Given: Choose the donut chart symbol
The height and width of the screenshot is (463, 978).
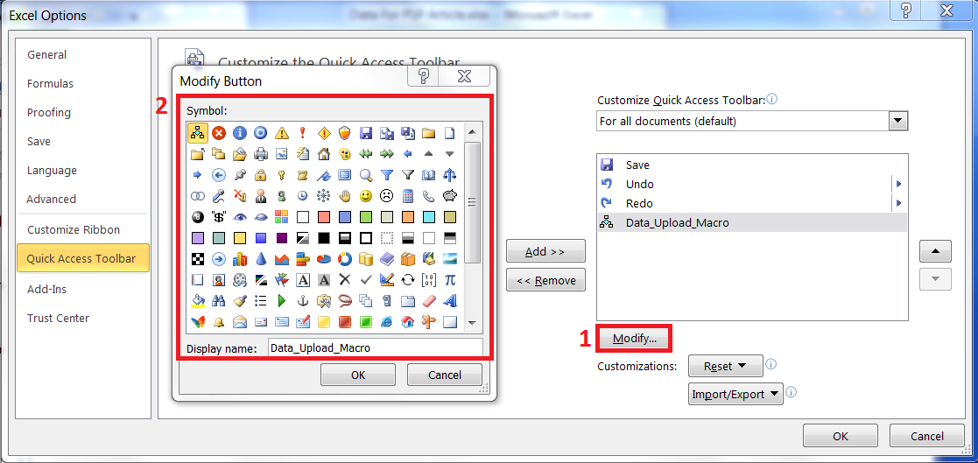Looking at the screenshot, I should coord(345,259).
